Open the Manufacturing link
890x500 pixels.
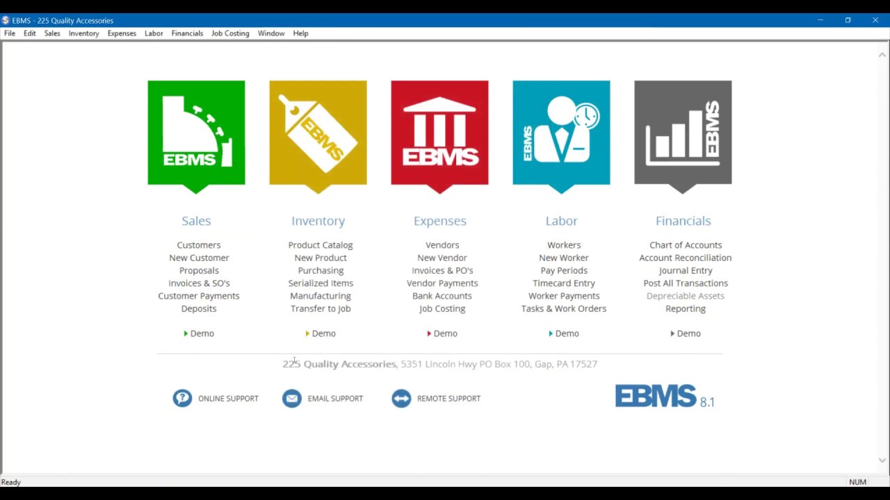pyautogui.click(x=321, y=296)
